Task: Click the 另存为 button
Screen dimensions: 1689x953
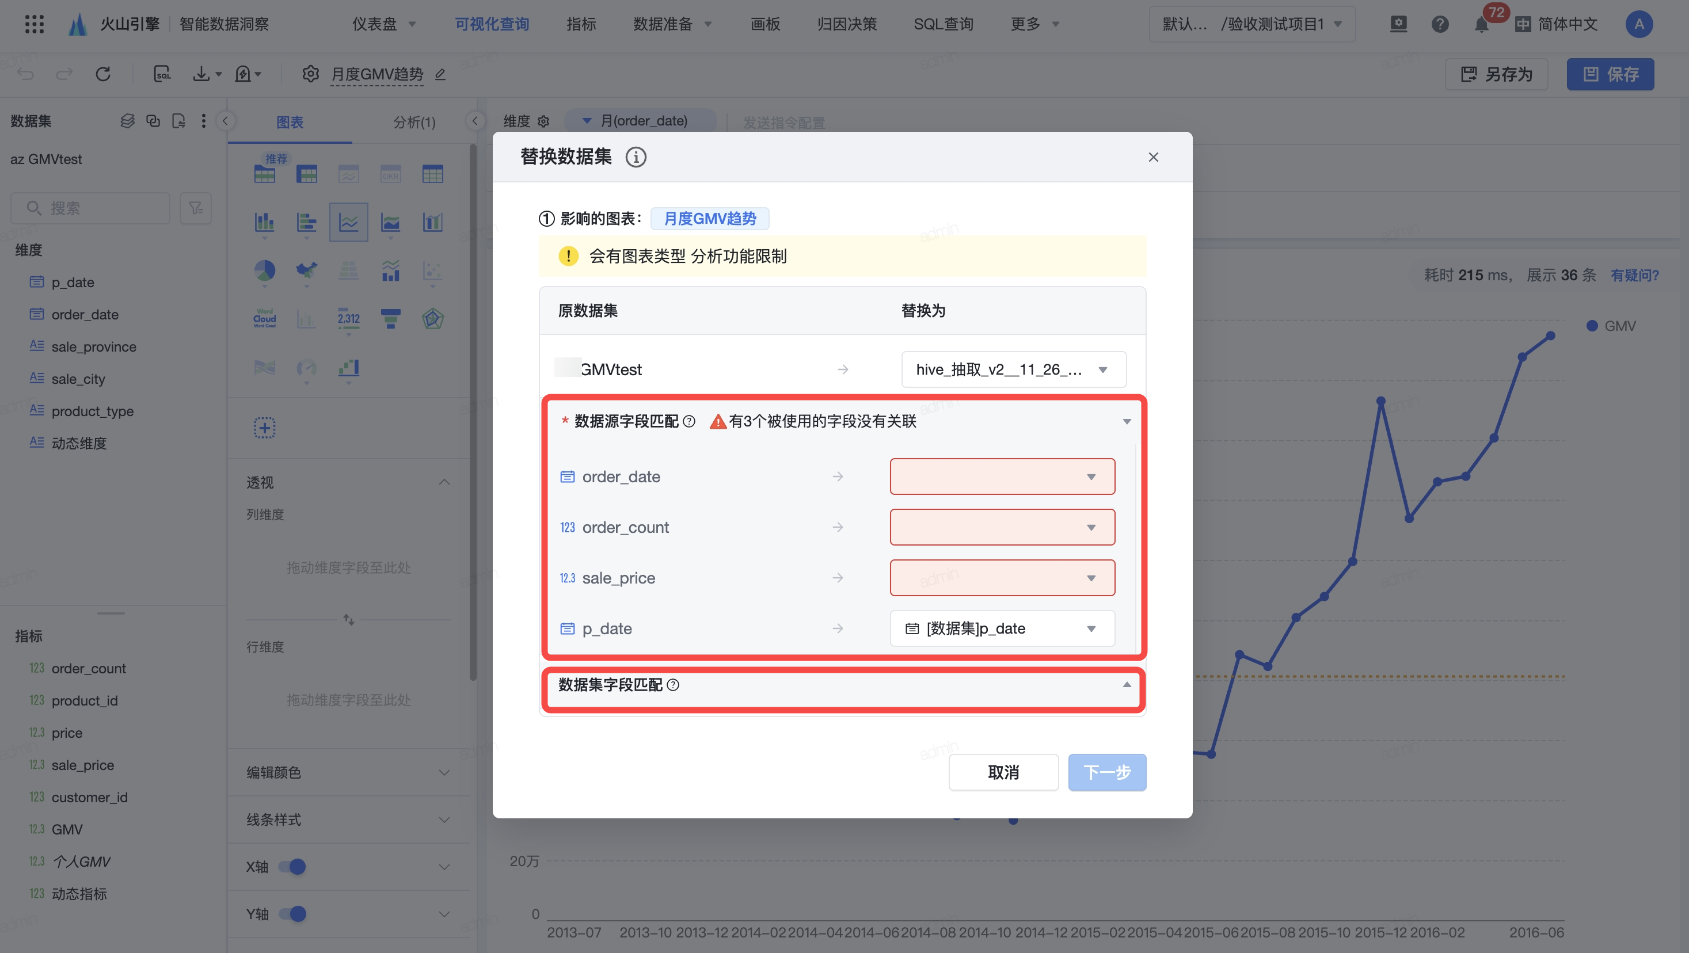Action: click(x=1496, y=74)
